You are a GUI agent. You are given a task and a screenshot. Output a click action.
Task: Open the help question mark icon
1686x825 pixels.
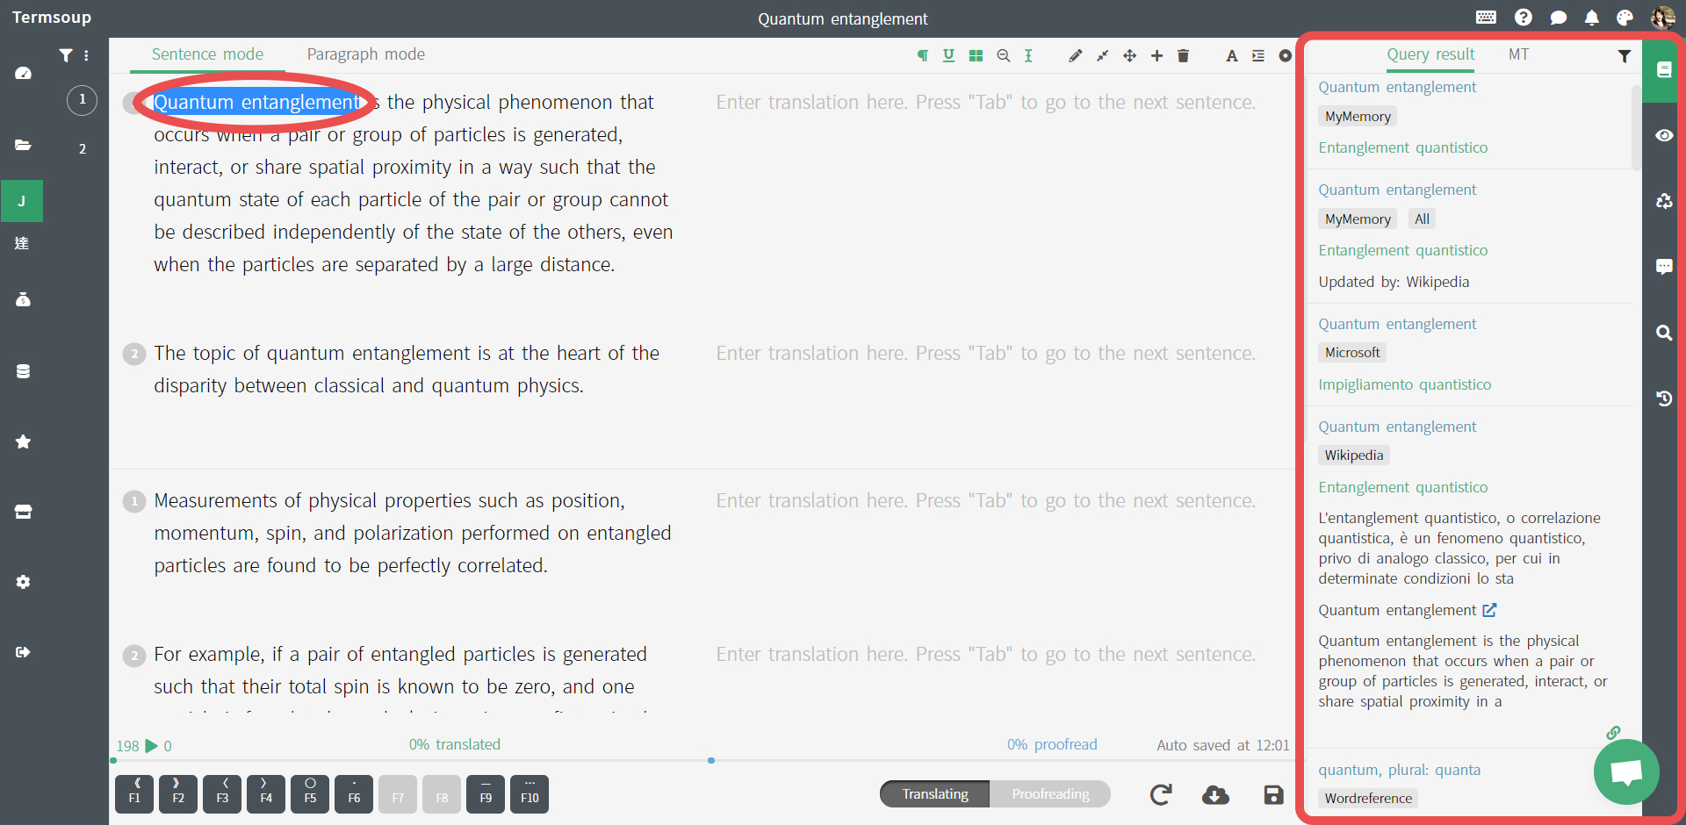1524,18
